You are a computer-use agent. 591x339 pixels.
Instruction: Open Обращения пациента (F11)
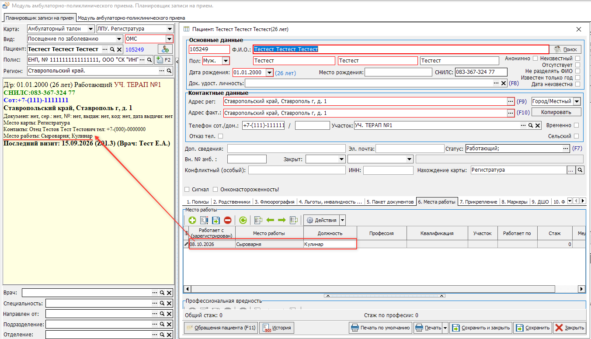pos(221,328)
